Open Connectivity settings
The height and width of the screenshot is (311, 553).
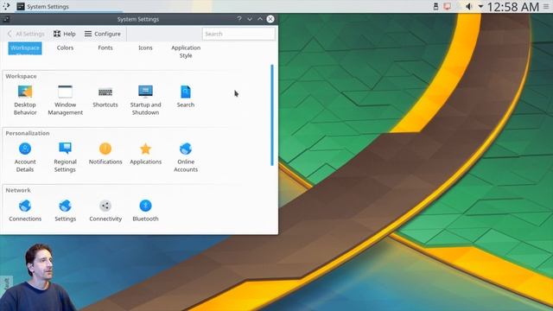click(x=105, y=211)
